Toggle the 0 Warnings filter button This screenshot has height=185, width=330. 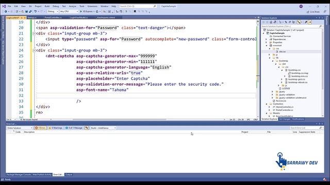tap(55, 128)
